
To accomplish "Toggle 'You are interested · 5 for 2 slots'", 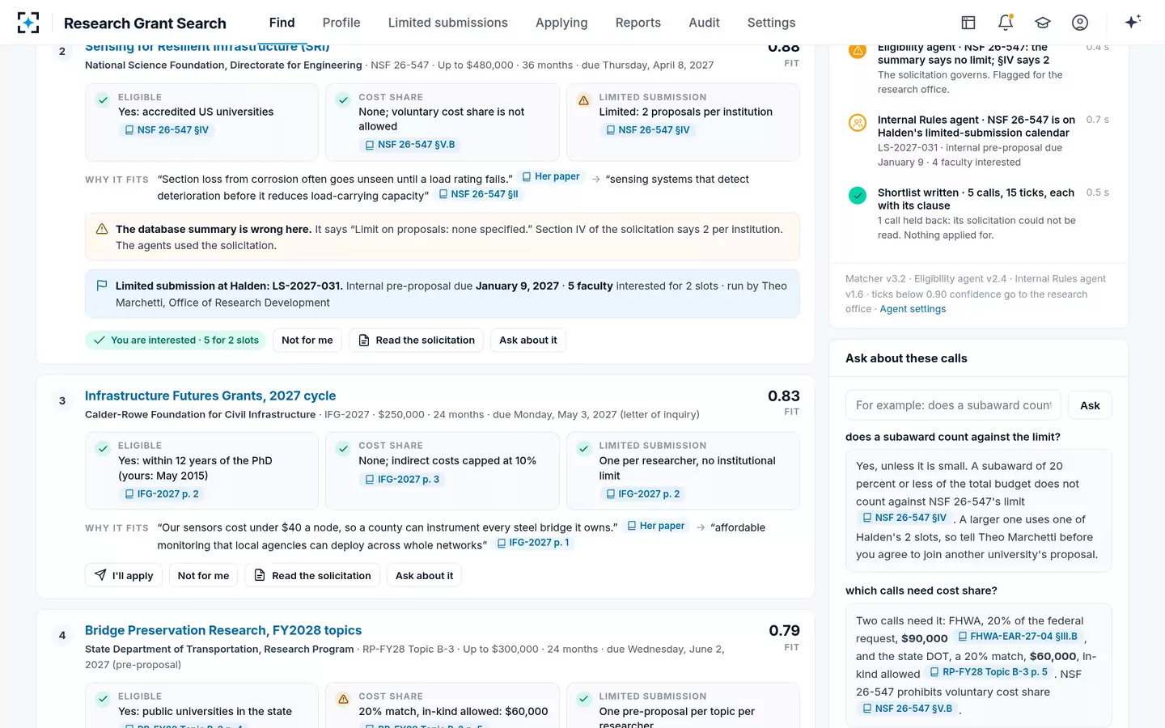I will point(176,340).
